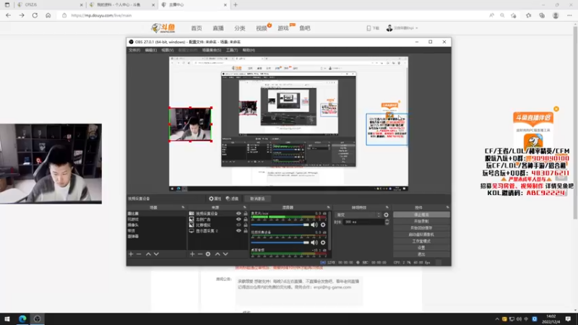Open the Windows Start menu
Image resolution: width=578 pixels, height=325 pixels.
pyautogui.click(x=7, y=318)
